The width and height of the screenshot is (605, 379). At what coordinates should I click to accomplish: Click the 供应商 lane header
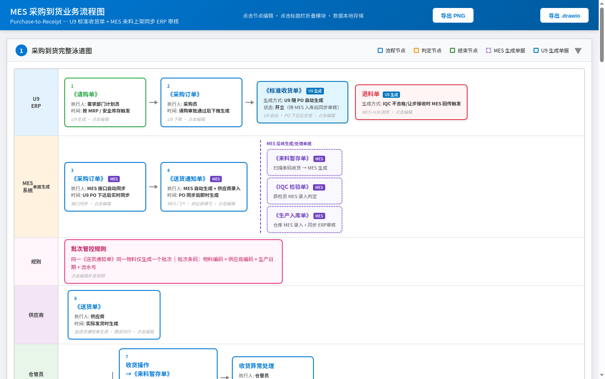[x=36, y=315]
